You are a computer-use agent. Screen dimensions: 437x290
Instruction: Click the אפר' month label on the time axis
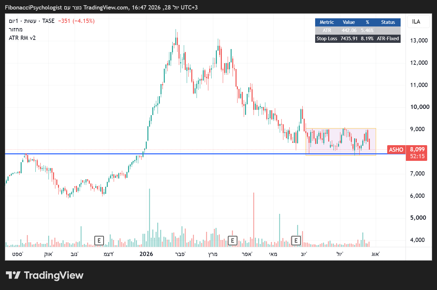pyautogui.click(x=247, y=254)
